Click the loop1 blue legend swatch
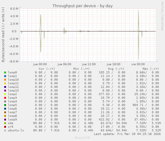Screen dimensions: 165x141 pyautogui.click(x=5, y=76)
